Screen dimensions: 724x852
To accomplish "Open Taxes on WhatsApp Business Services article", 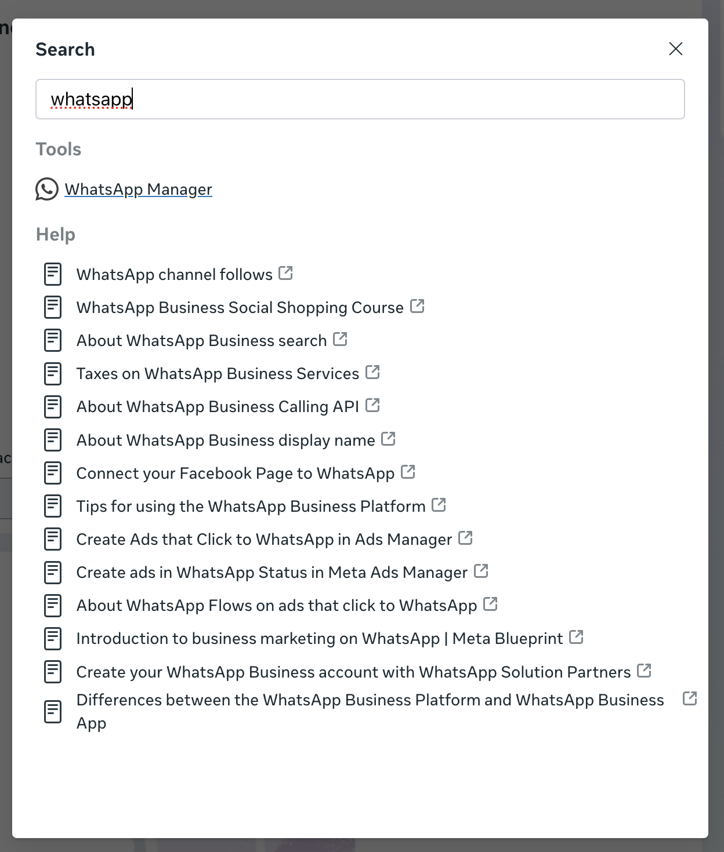I will point(218,374).
